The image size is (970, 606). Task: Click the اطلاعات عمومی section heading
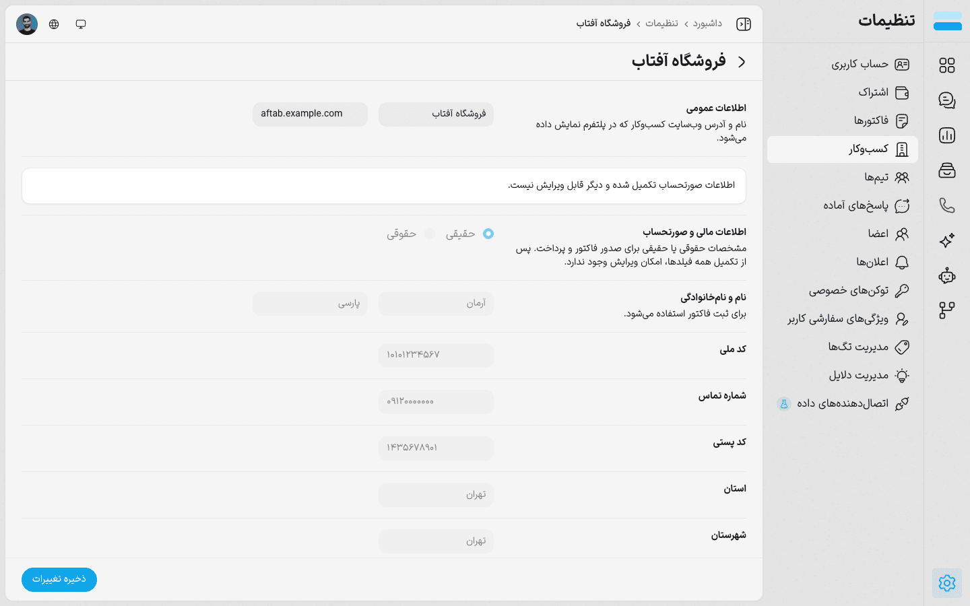(716, 108)
